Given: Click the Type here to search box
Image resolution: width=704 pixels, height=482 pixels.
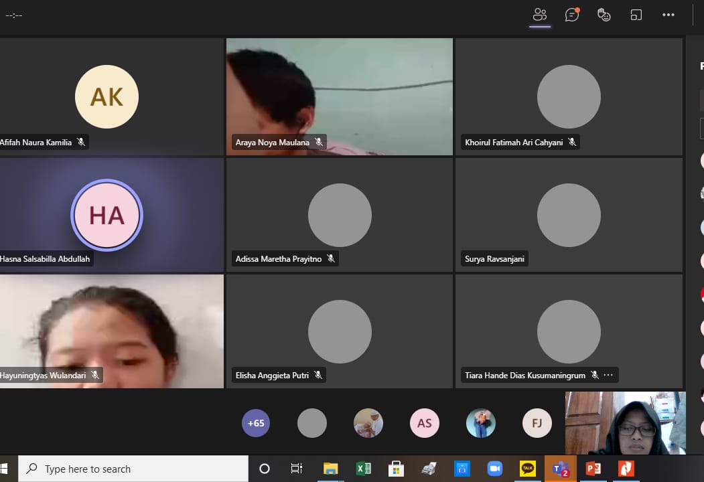Looking at the screenshot, I should (134, 469).
